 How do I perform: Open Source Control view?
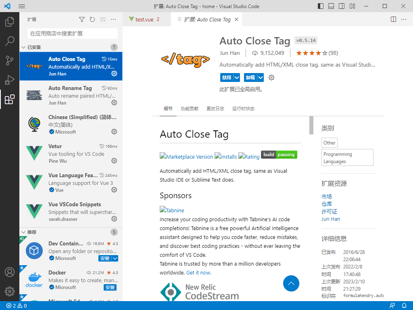point(10,61)
